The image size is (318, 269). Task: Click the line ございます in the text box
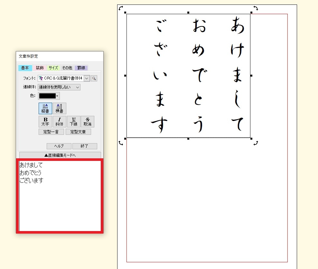(x=32, y=181)
